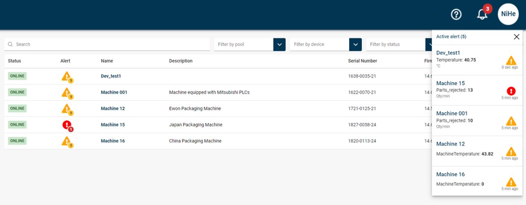
Task: Click in the Search input field
Action: [108, 44]
